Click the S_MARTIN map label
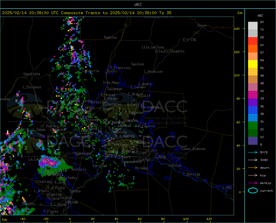The image size is (276, 223). [x=127, y=136]
